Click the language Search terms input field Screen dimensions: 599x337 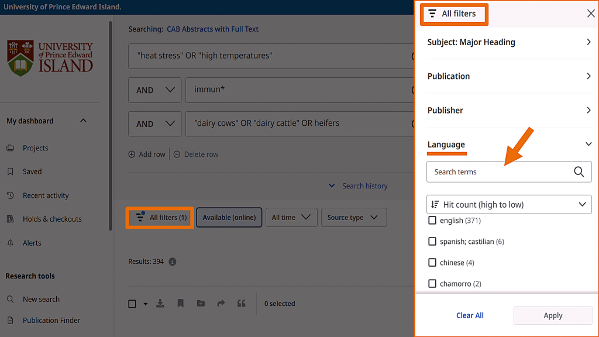click(500, 172)
